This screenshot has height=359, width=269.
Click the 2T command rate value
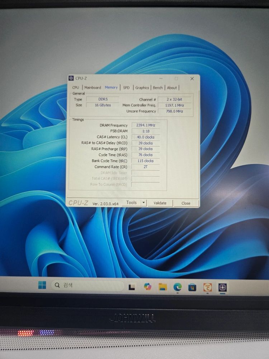tap(146, 167)
